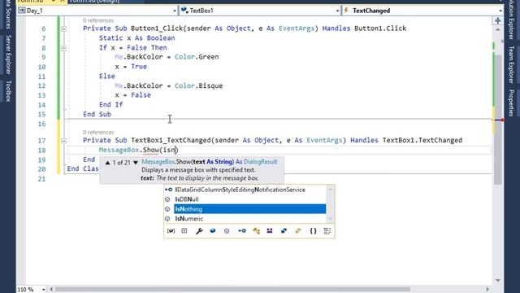Click on Color.Bisque in line 12
This screenshot has width=520, height=293.
198,86
